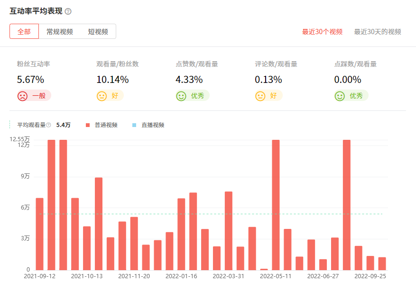Click the green smiley under 点踩数/观看量

point(340,96)
